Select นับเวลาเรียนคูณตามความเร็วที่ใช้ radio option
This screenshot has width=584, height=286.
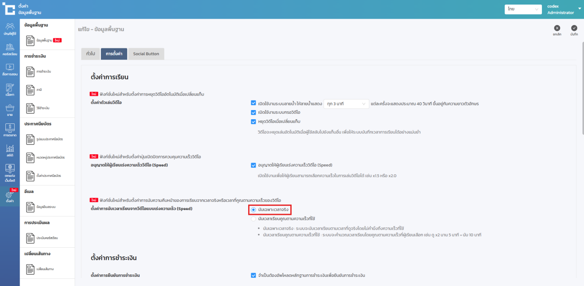tap(253, 219)
